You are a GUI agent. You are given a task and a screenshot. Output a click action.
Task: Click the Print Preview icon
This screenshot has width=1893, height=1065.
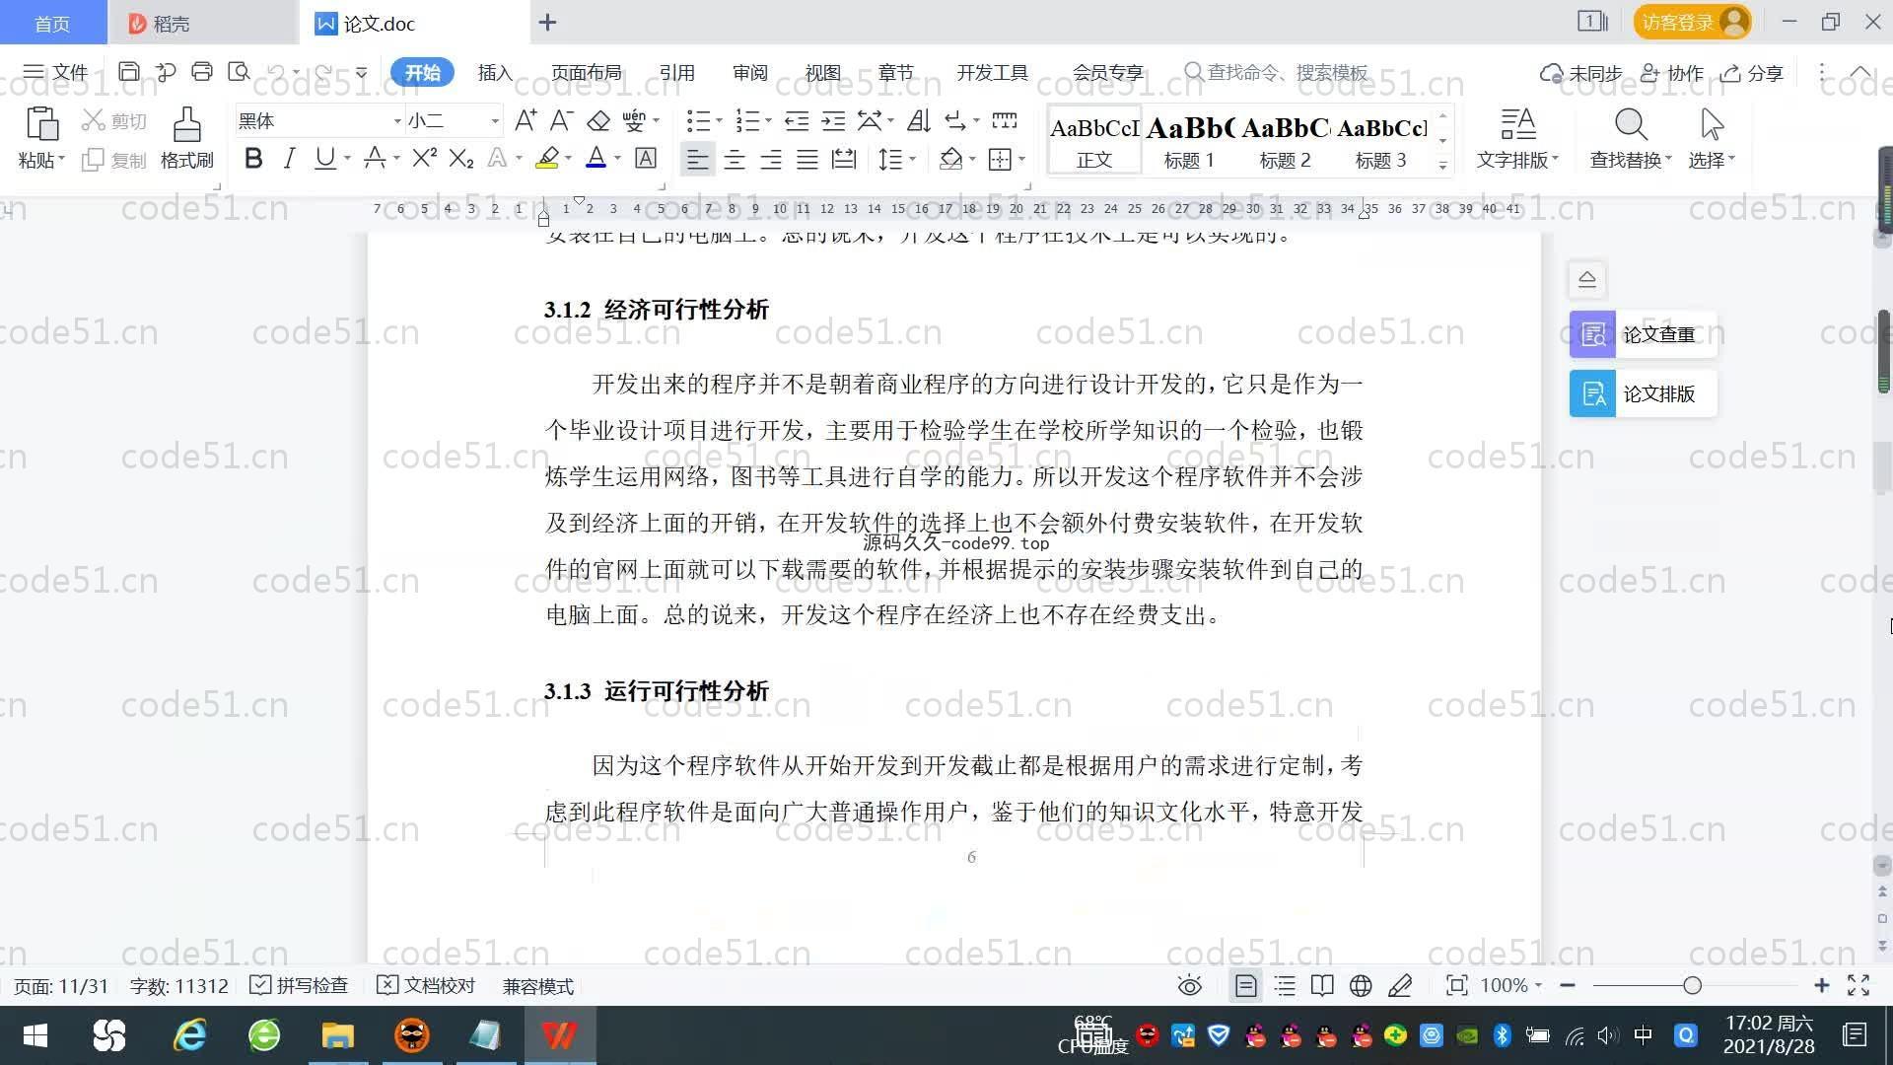(239, 72)
